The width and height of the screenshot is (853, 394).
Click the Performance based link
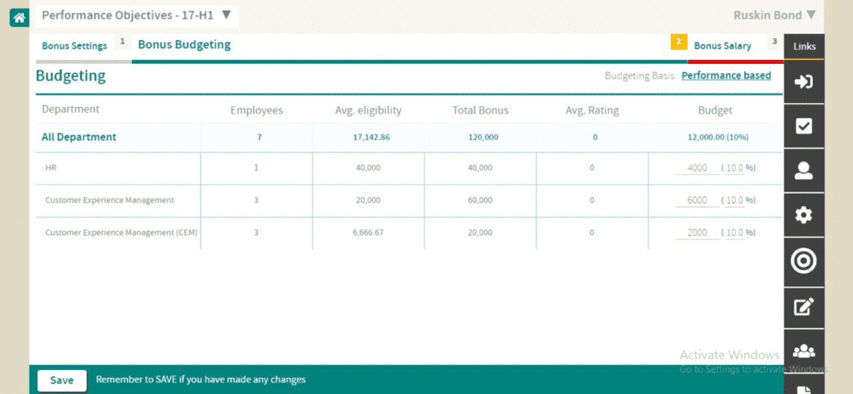(726, 76)
